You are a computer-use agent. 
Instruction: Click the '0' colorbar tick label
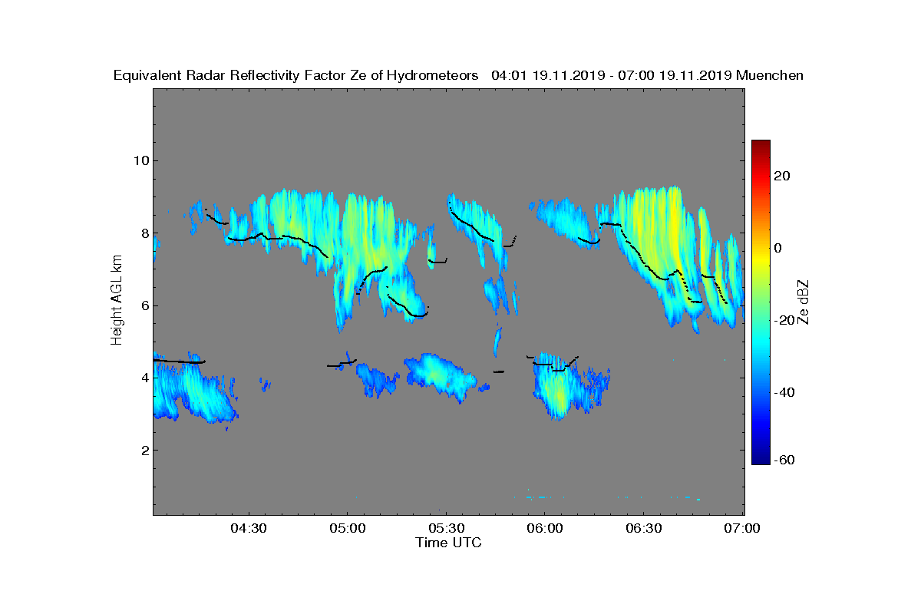coord(778,248)
